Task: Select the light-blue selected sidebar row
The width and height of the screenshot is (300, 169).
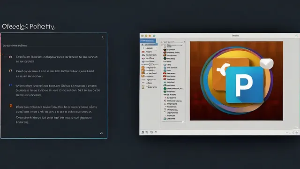Action: [x=149, y=45]
